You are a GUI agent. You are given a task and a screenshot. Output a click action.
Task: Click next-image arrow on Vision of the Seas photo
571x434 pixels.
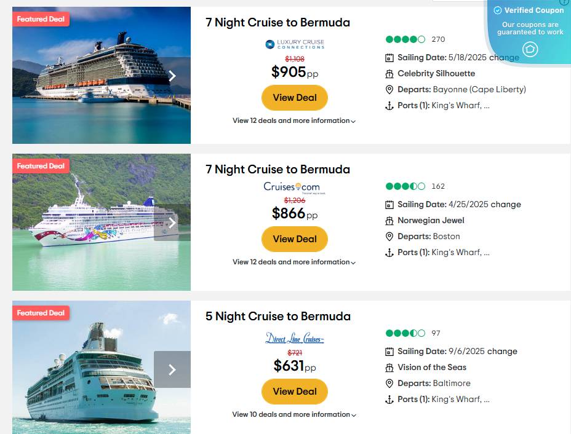coord(172,369)
